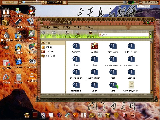Click the clock showing 11:17:48
The height and width of the screenshot is (120, 160).
point(149,2)
